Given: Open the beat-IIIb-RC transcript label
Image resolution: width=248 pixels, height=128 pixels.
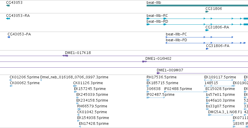Looking at the screenshot, I should [x=157, y=16].
